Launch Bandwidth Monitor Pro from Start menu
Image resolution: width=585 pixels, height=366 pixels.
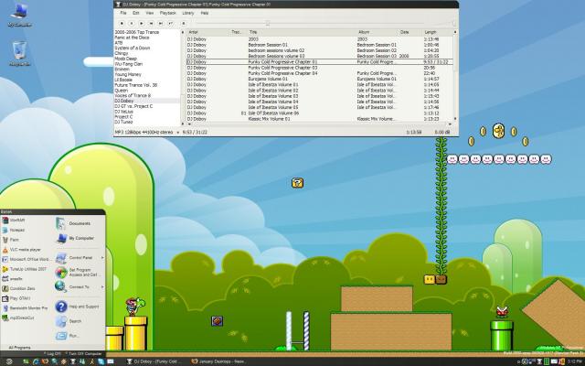[25, 308]
